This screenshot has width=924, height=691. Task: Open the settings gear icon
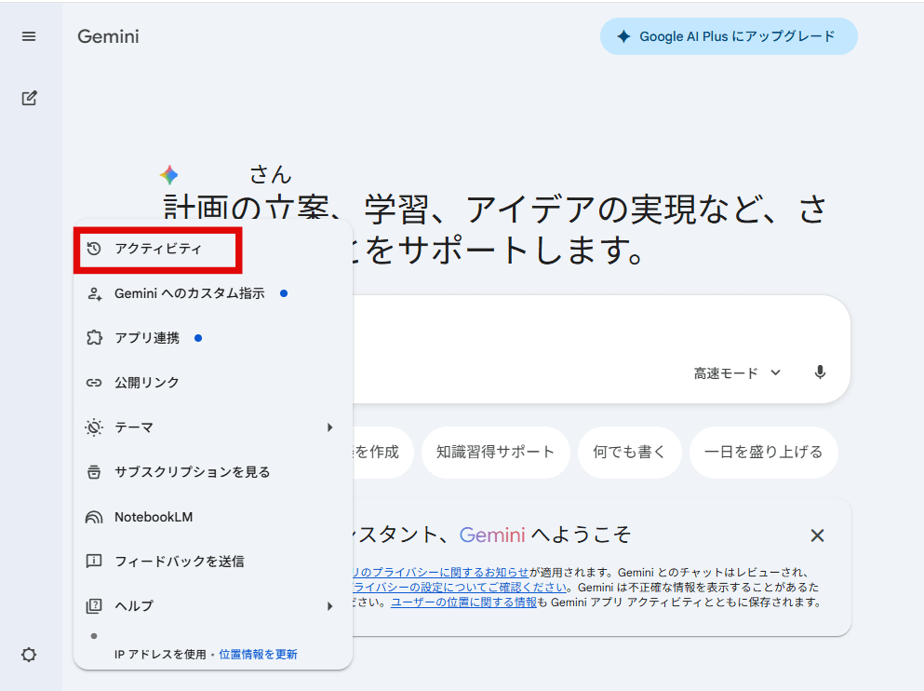click(x=29, y=655)
